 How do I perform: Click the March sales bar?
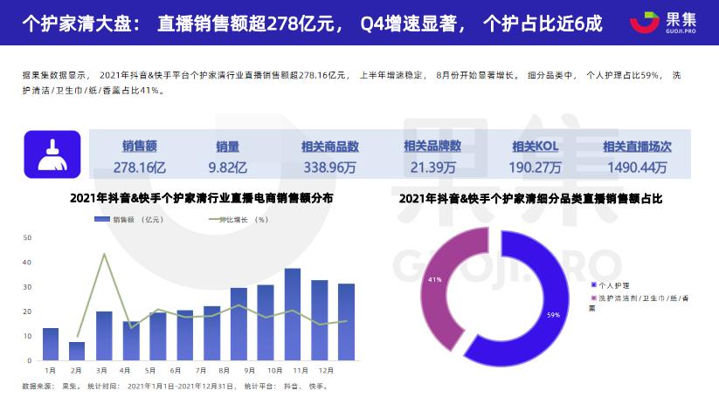104,336
